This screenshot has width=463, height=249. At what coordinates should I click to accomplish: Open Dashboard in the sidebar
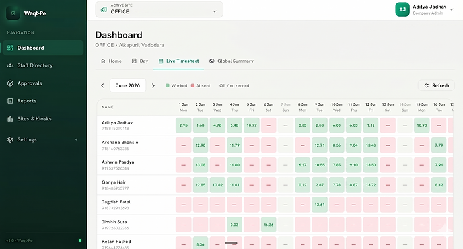pos(43,48)
